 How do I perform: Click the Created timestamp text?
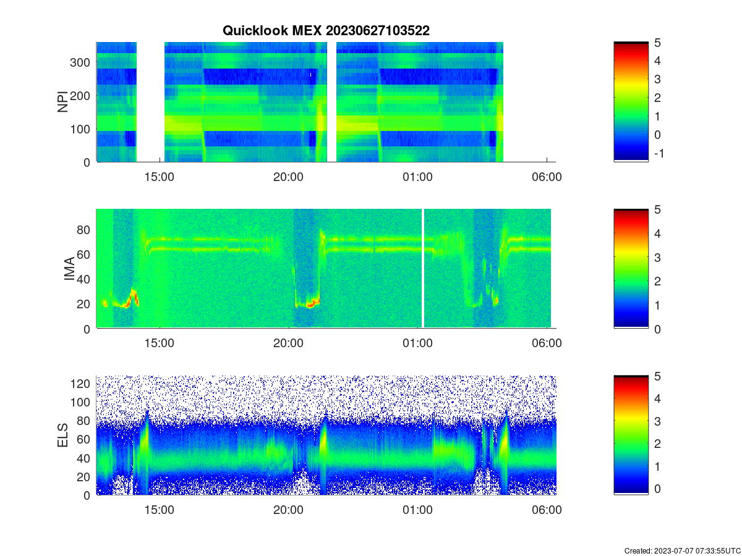point(682,550)
